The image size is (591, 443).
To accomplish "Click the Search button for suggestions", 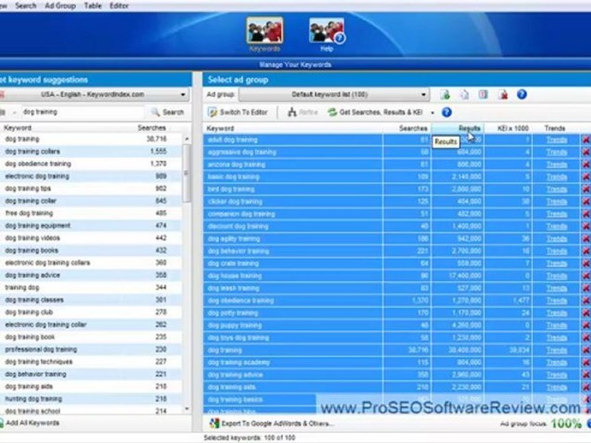I will [167, 112].
